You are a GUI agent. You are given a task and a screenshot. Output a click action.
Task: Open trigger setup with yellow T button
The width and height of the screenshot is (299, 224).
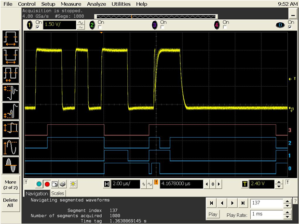tap(245, 184)
